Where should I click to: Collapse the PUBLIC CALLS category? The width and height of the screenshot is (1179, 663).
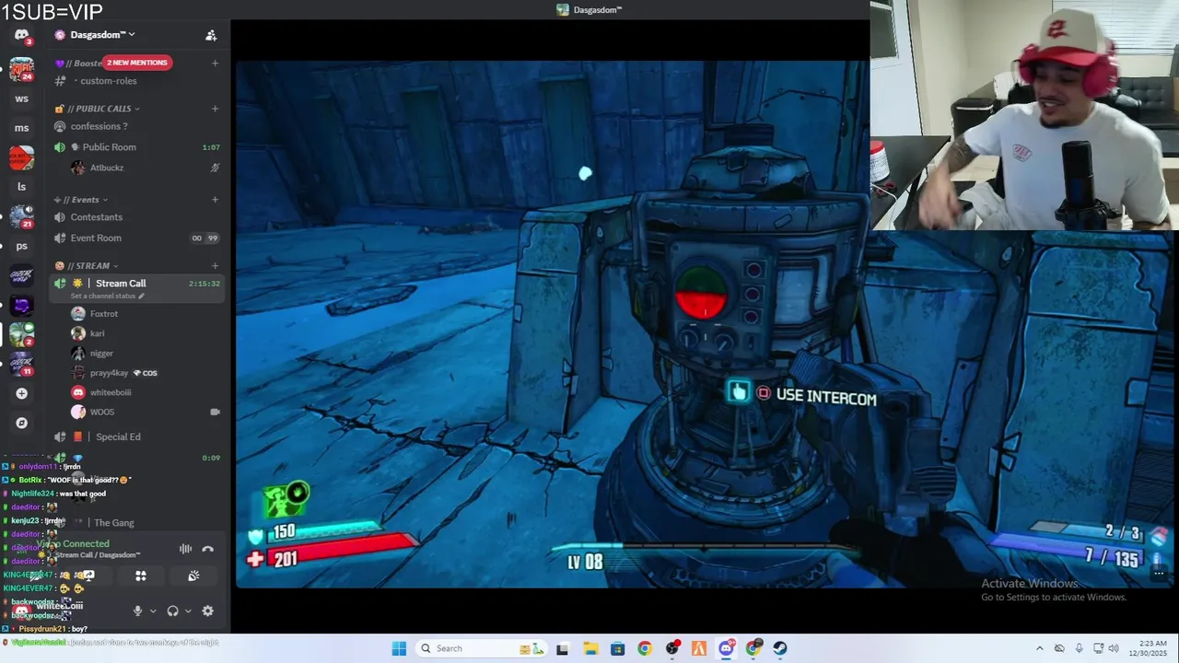(x=102, y=109)
